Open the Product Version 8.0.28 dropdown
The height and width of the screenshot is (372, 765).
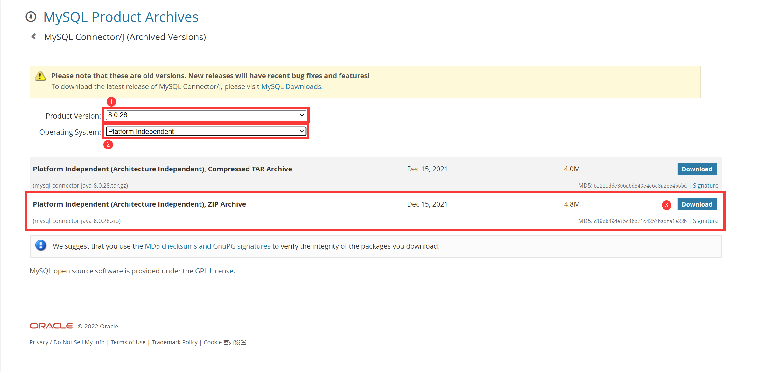(206, 115)
